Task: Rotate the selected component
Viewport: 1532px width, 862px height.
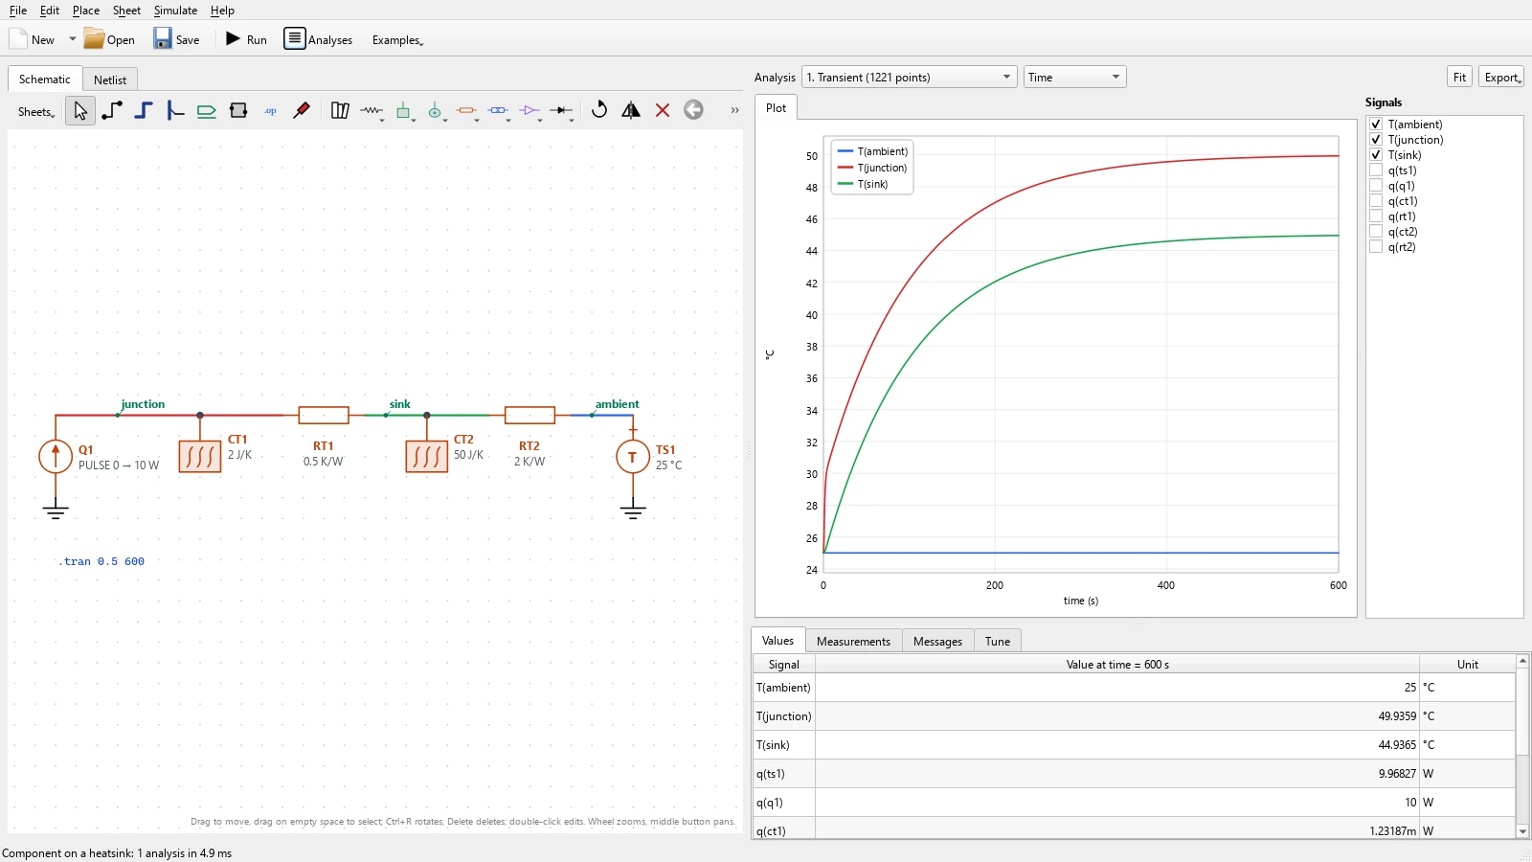Action: pyautogui.click(x=599, y=110)
